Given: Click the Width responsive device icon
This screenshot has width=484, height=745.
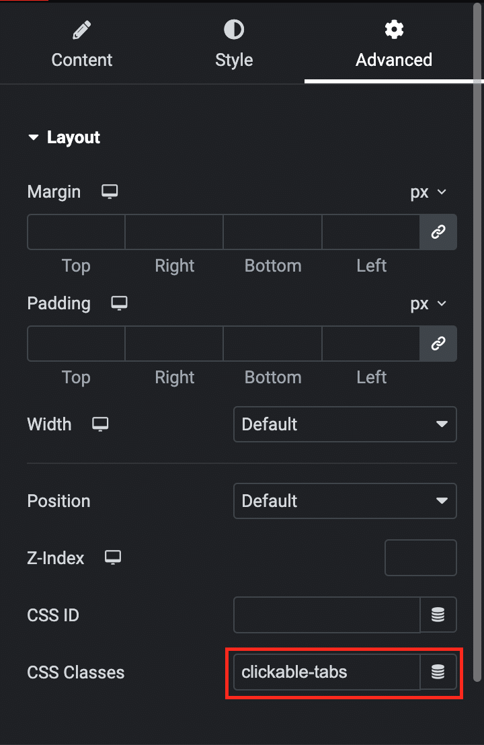Looking at the screenshot, I should [x=100, y=424].
